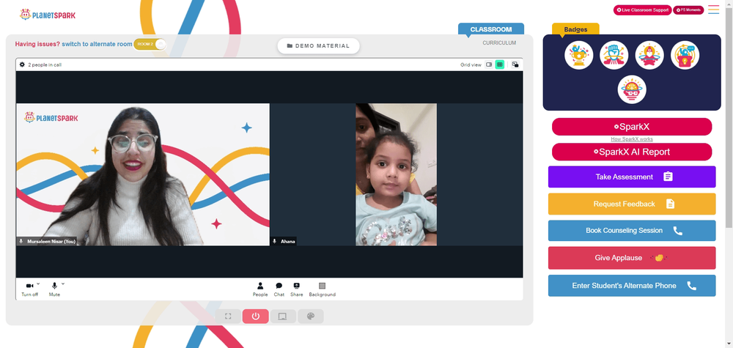Open picture-in-picture popout icon
Screen dimensions: 733x348
pos(515,64)
